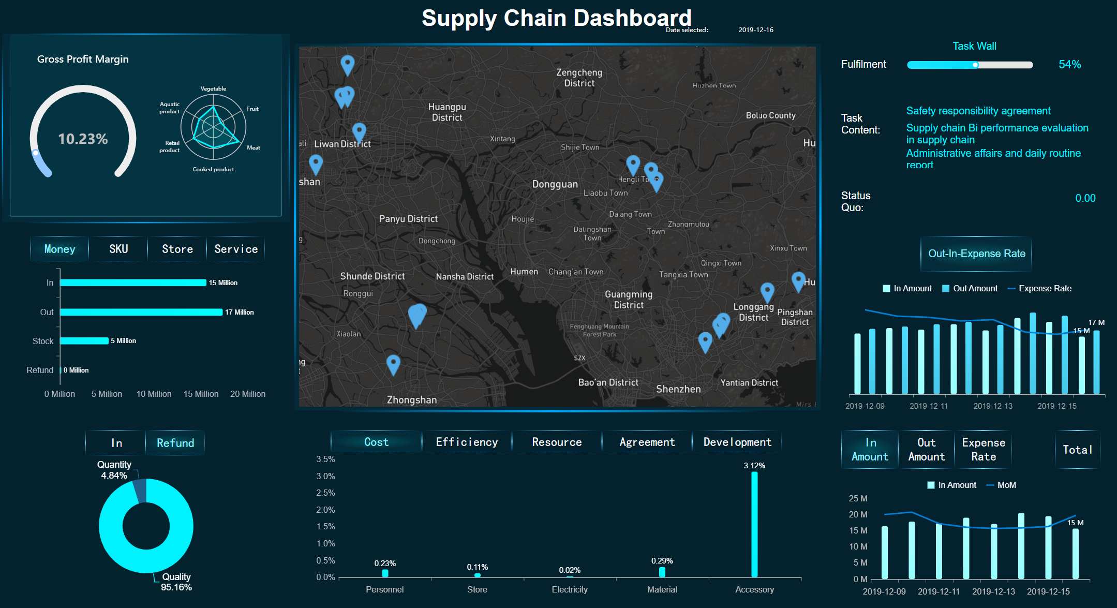Select the map pin near Zhongshan
This screenshot has width=1117, height=608.
tap(393, 362)
